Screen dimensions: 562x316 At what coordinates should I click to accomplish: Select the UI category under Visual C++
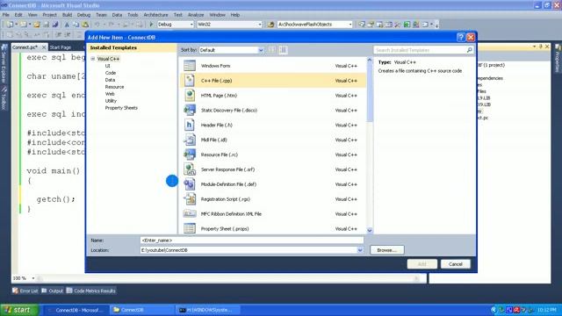click(x=107, y=66)
